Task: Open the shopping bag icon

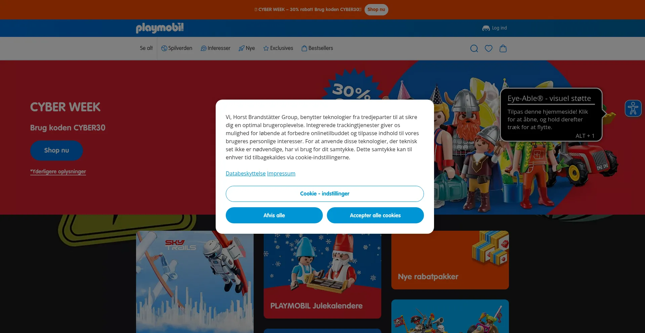Action: pyautogui.click(x=503, y=49)
